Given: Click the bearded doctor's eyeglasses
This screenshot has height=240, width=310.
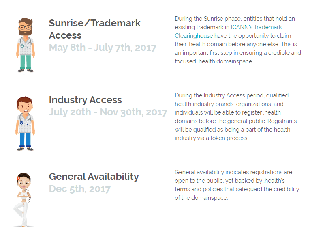Looking at the screenshot, I should 26,27.
